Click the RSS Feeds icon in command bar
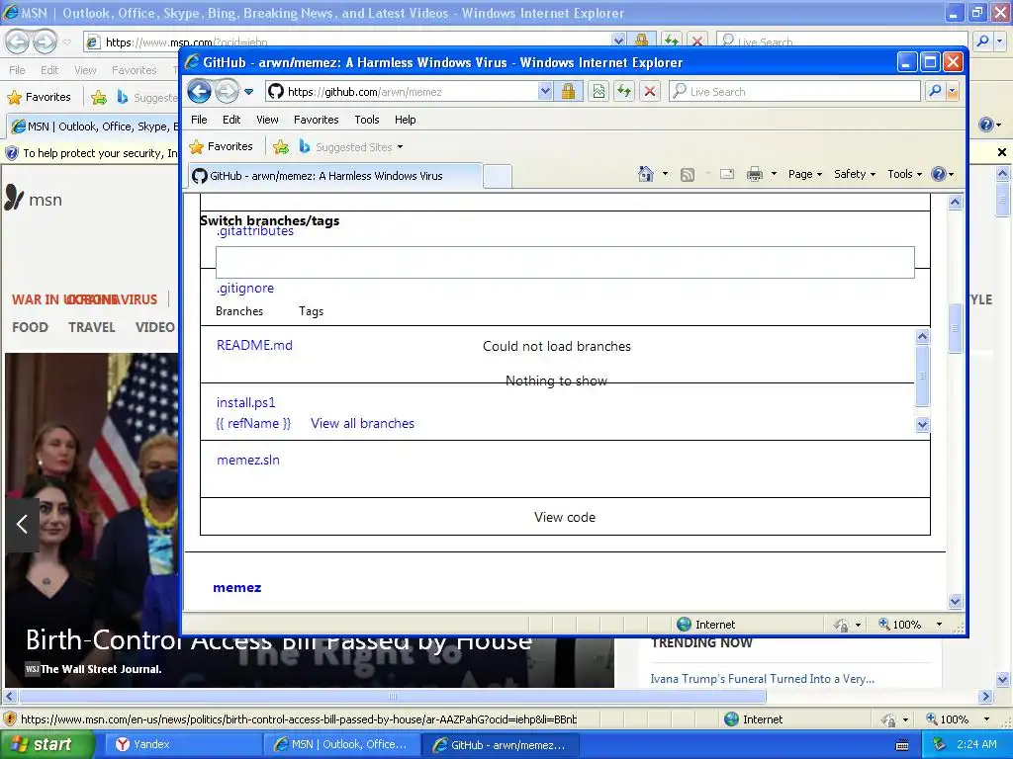Viewport: 1013px width, 759px height. pos(688,174)
